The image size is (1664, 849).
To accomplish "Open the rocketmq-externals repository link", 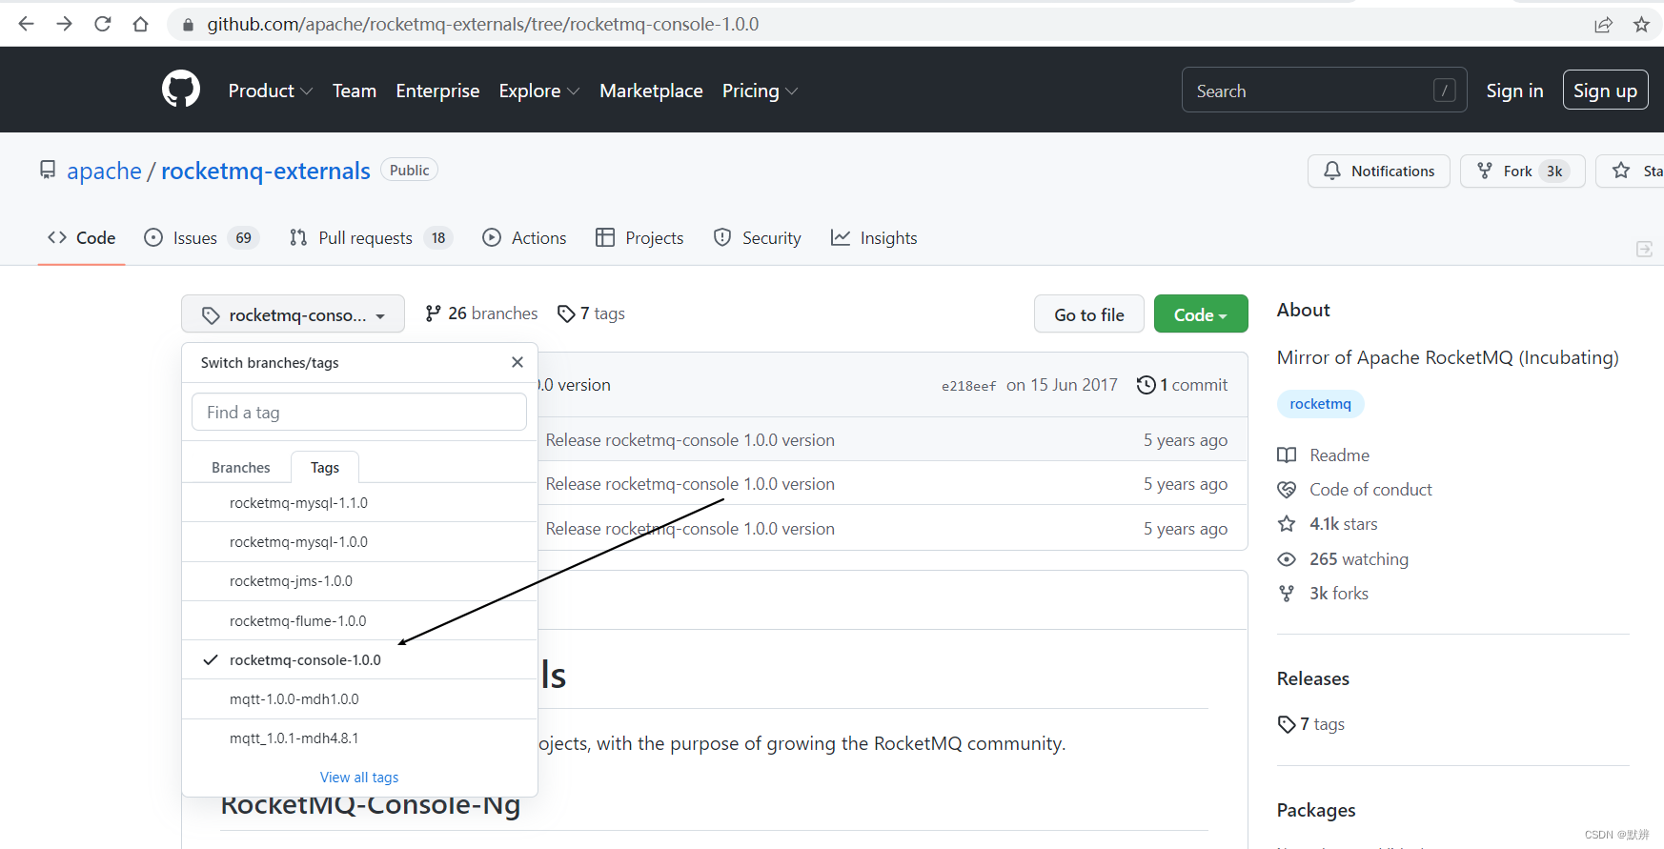I will 265,171.
